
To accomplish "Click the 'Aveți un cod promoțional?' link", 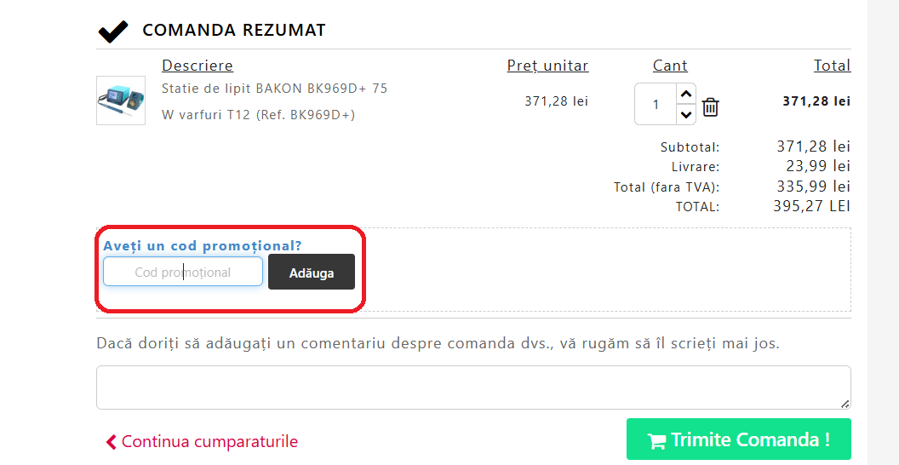I will 203,246.
